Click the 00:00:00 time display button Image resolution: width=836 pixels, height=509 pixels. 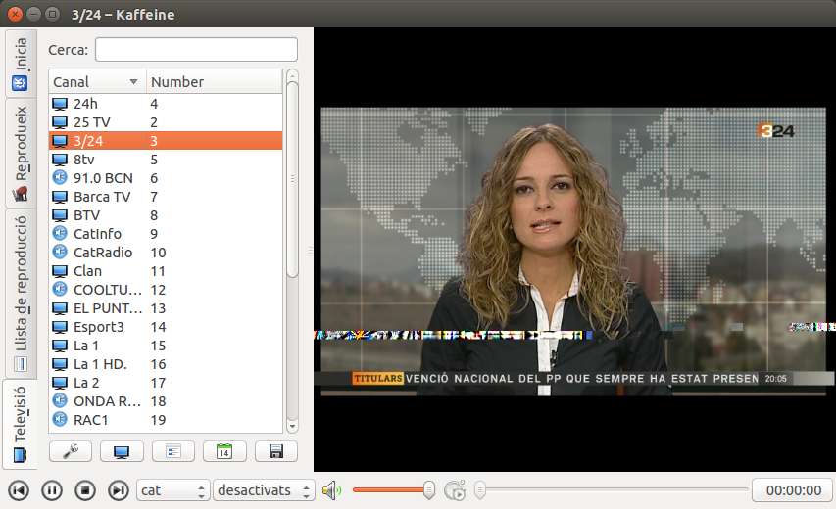(792, 490)
